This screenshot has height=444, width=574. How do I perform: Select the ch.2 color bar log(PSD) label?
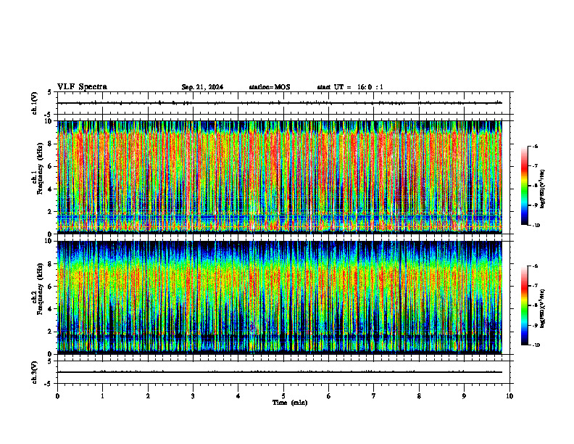pos(543,308)
